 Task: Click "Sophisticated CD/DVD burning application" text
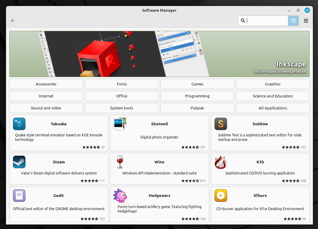[x=260, y=173]
